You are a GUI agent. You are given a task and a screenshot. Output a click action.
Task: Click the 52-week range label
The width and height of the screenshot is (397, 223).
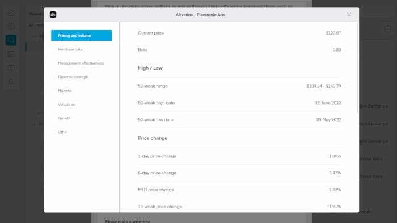(153, 86)
